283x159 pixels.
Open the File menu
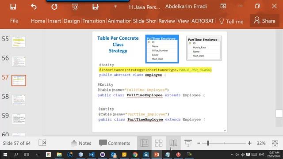[14, 21]
